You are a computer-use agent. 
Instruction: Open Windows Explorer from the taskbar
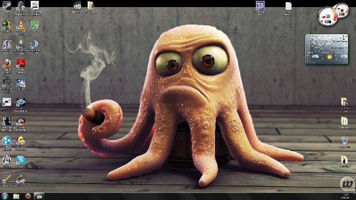tap(16, 196)
